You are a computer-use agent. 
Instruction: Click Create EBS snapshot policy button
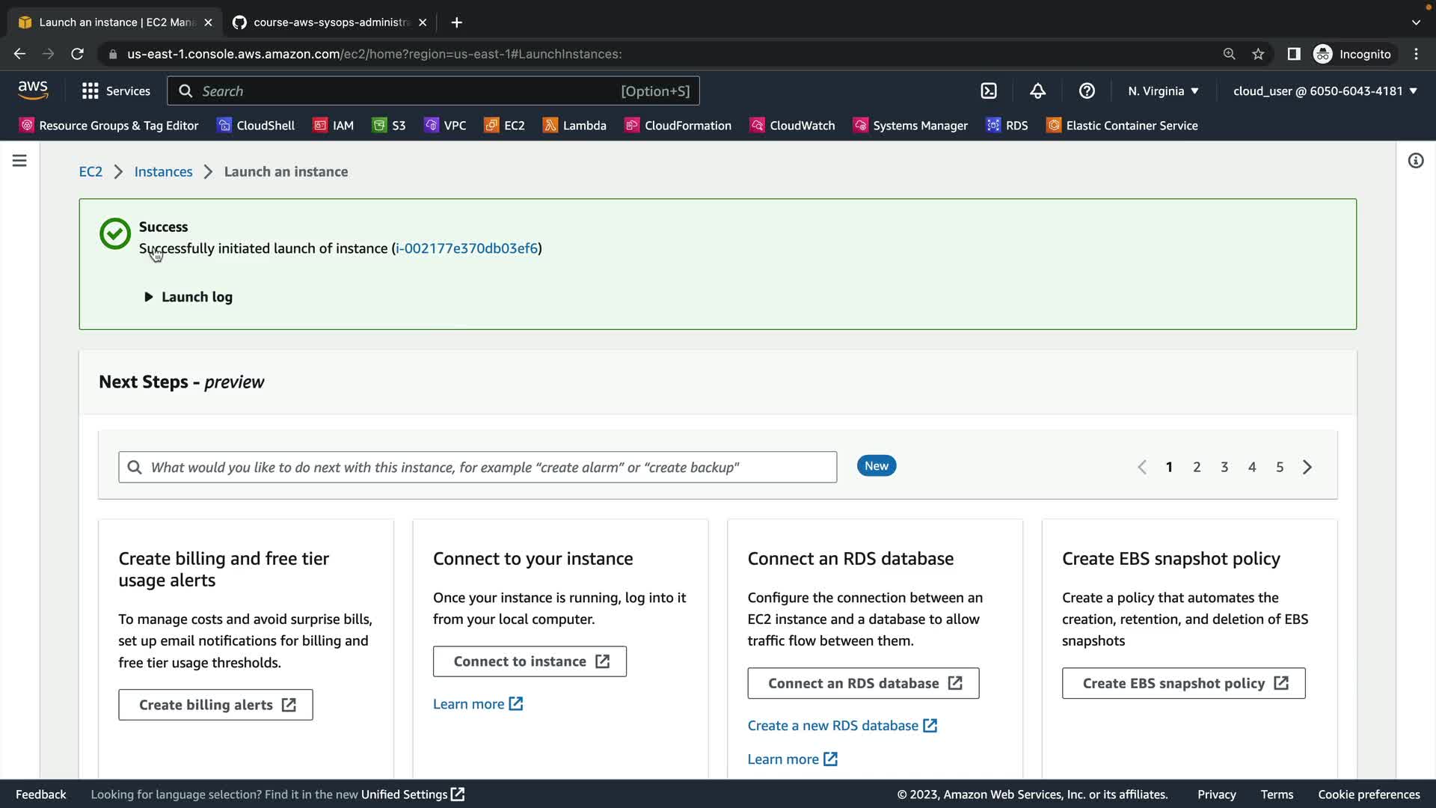(1183, 683)
